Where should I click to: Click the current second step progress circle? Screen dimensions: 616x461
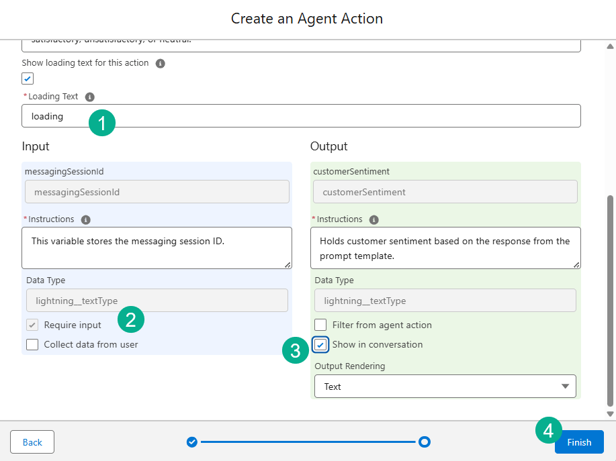[424, 442]
